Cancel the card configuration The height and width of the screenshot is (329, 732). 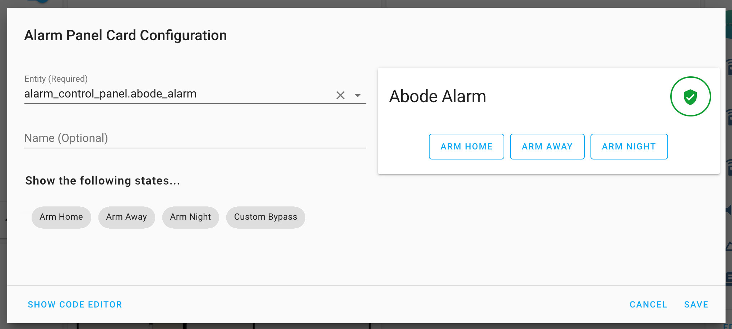click(648, 305)
